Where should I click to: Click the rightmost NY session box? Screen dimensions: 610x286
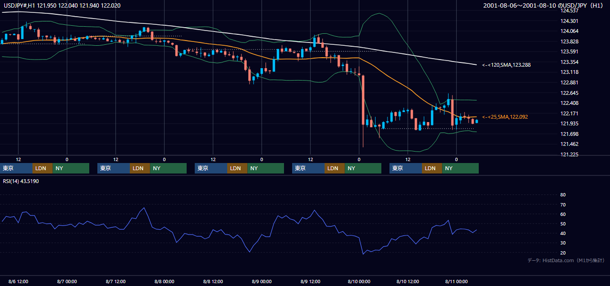pos(460,168)
